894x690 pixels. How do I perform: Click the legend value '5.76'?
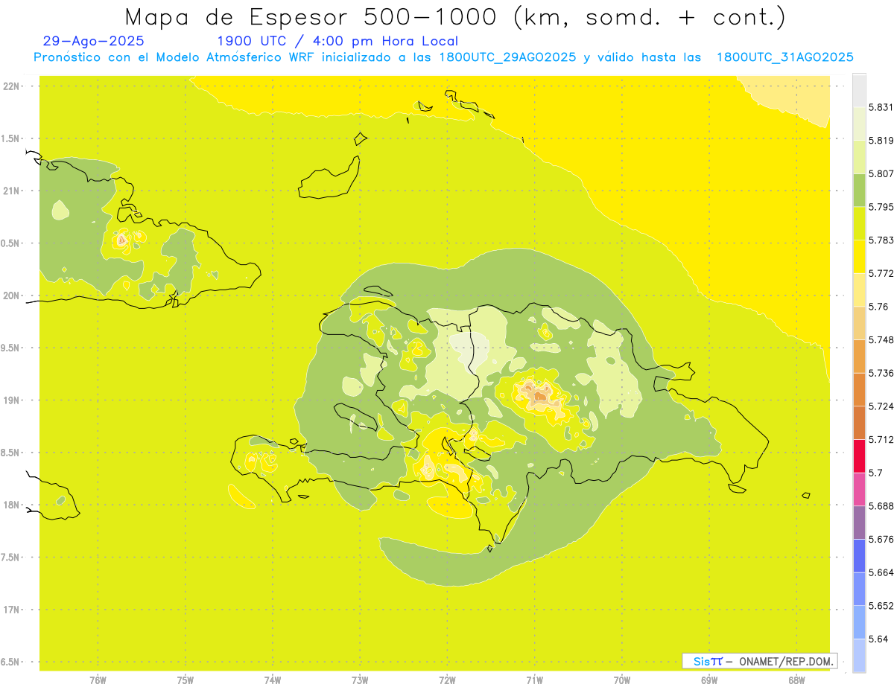pyautogui.click(x=878, y=307)
